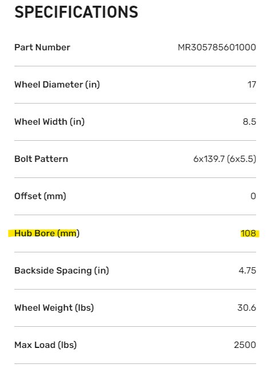
Task: Select the Max Load (lbs) label
Action: click(x=46, y=345)
